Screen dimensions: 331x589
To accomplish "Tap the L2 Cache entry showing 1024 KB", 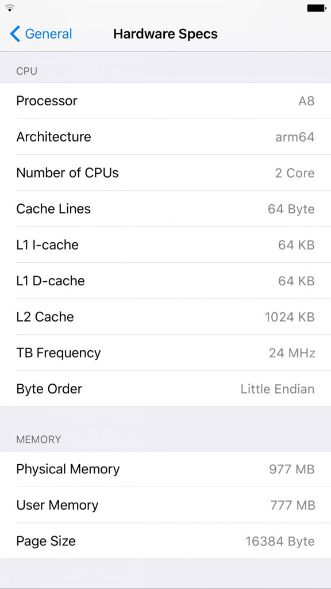I will [x=165, y=317].
